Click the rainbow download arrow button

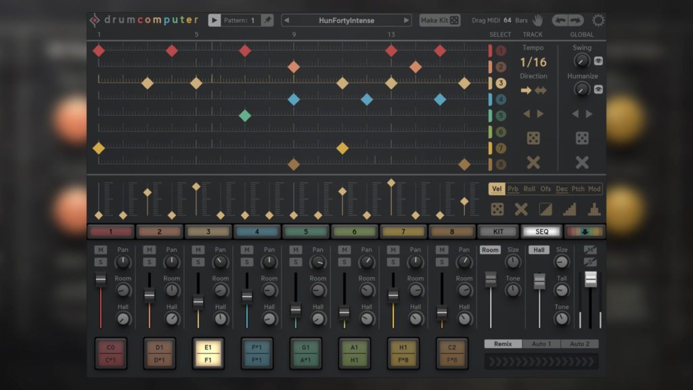click(x=584, y=232)
